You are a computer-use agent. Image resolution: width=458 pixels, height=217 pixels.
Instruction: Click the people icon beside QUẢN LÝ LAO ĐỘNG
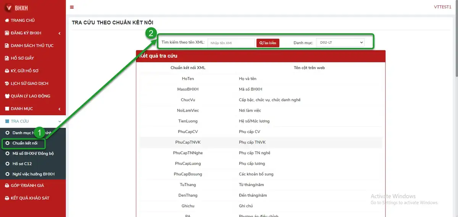7,96
